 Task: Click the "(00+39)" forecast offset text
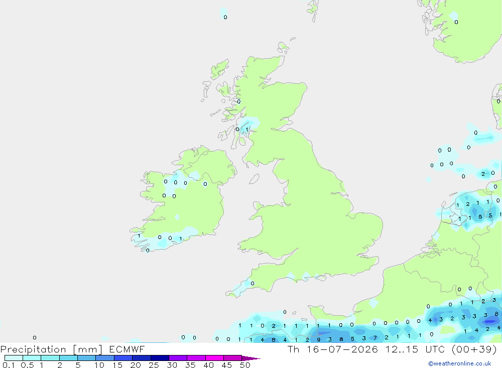click(x=474, y=349)
